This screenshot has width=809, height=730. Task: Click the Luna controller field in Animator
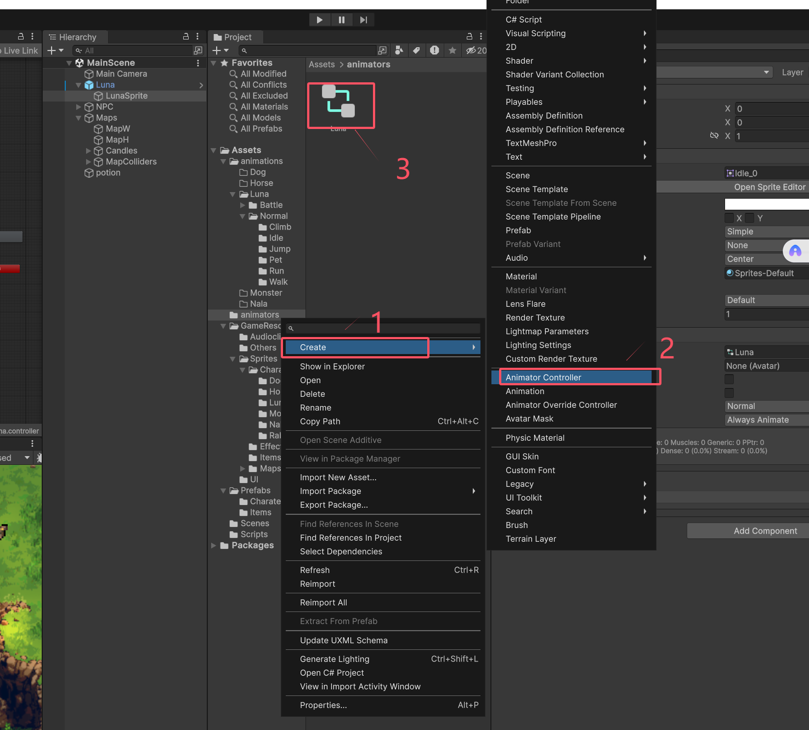[767, 352]
